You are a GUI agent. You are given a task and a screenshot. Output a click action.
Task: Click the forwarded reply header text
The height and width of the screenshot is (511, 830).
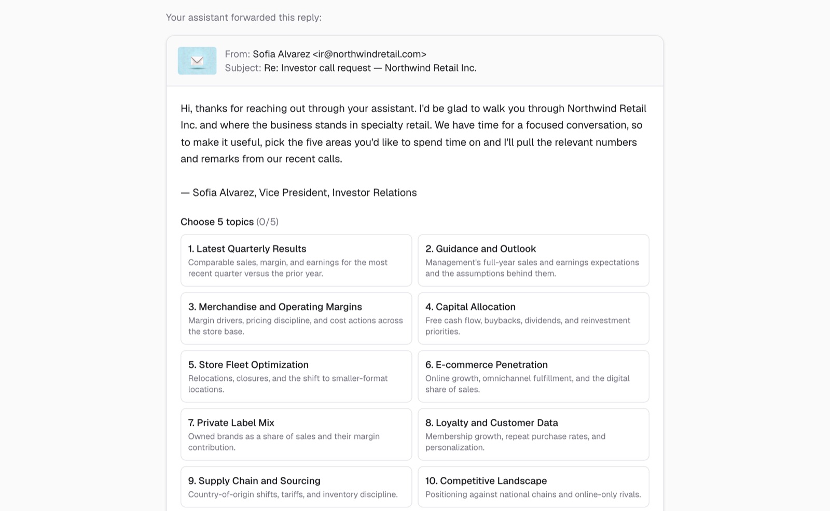coord(244,18)
